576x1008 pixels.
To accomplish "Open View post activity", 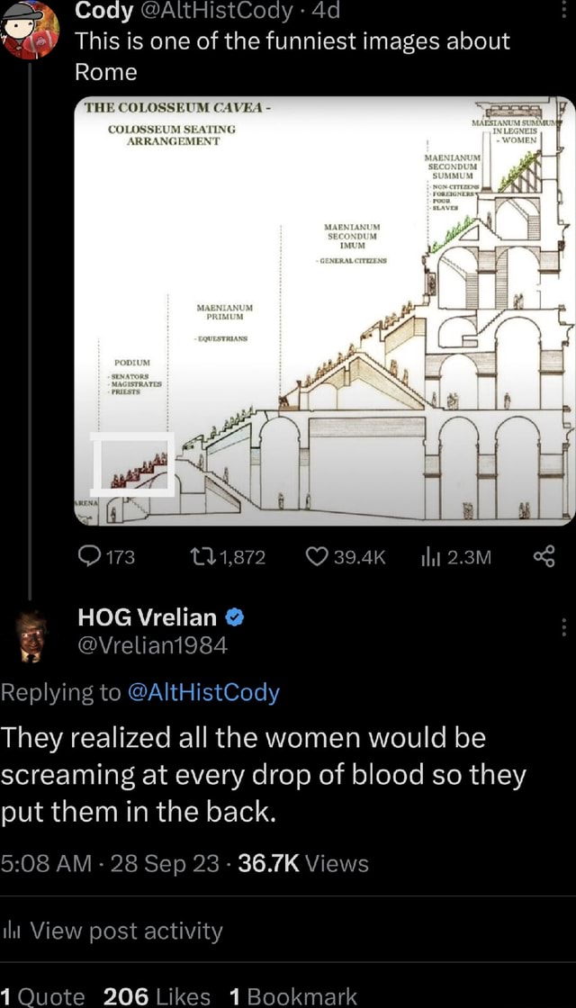I will [x=126, y=931].
